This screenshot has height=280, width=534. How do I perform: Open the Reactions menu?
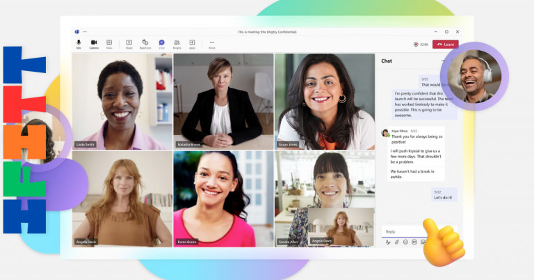145,43
